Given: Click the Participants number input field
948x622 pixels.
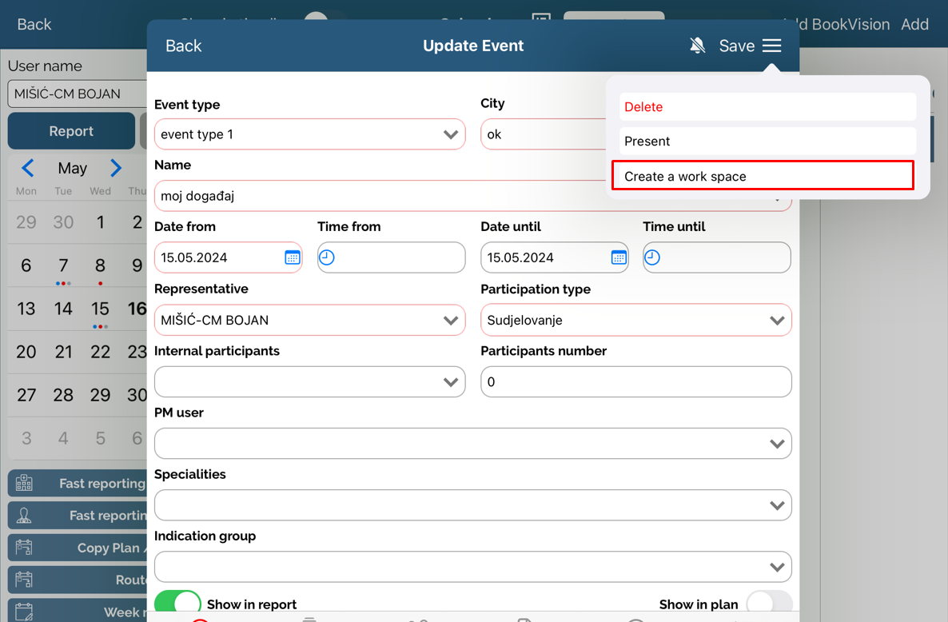Looking at the screenshot, I should tap(635, 382).
